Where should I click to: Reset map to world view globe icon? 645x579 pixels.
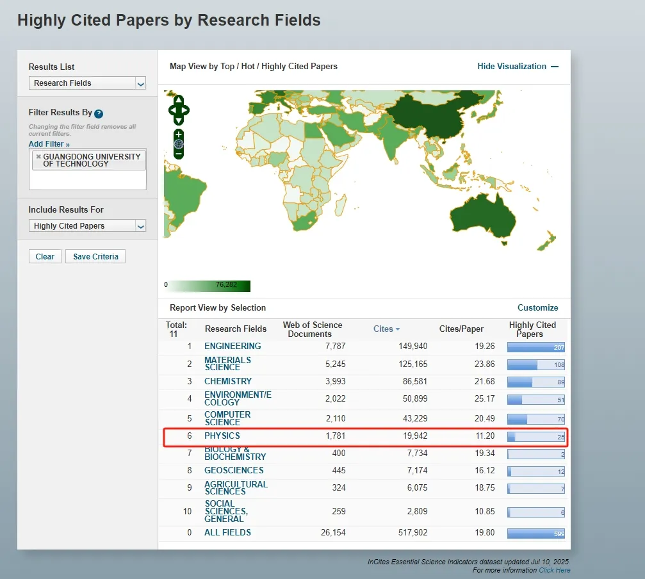coord(179,144)
